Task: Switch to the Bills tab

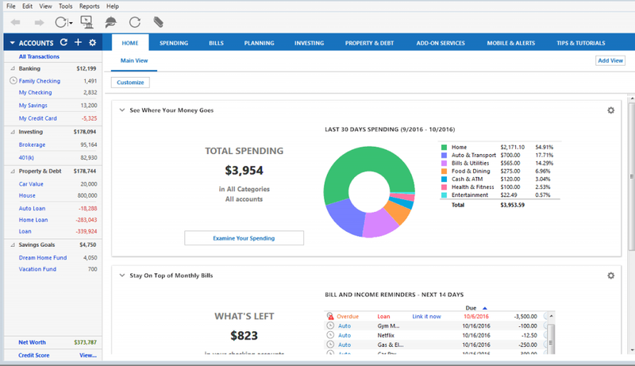Action: (x=216, y=43)
